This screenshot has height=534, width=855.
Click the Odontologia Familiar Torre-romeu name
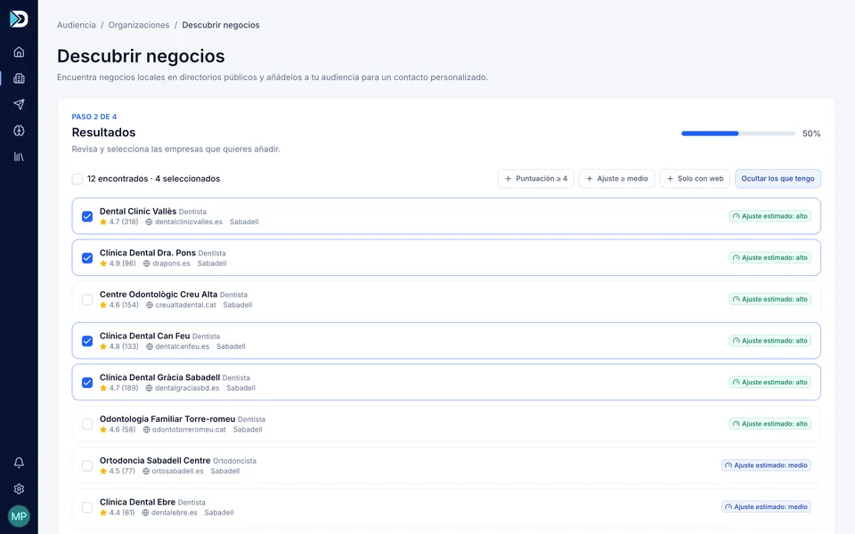(x=167, y=419)
